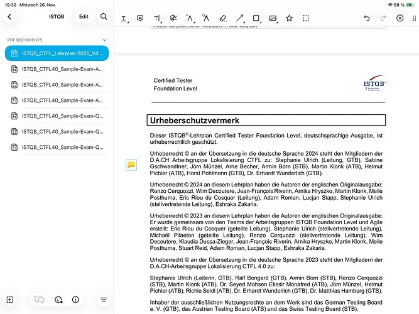The height and width of the screenshot is (314, 419).
Task: Select the rectangle shape tool
Action: pos(256,18)
